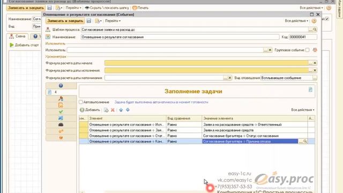Click Записать и закрыть in the event dialog

65,21
